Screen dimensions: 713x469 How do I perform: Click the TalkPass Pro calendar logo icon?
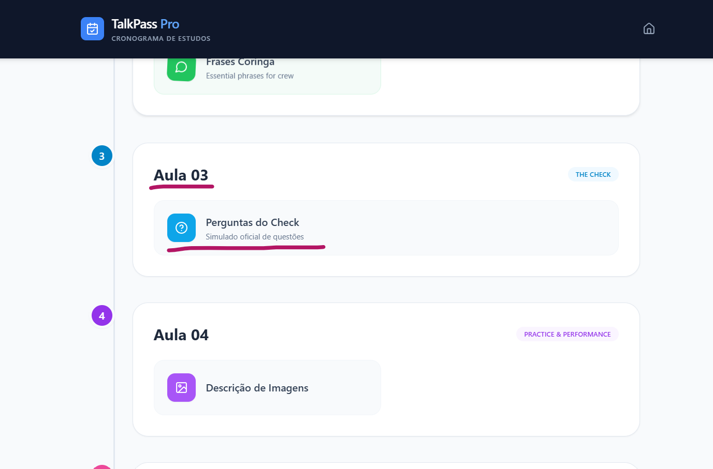pos(92,28)
